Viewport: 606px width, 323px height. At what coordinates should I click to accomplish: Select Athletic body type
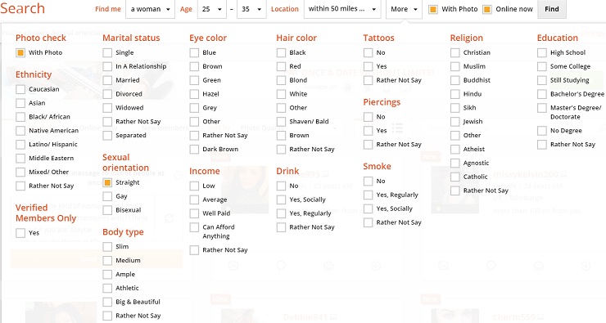click(x=107, y=288)
